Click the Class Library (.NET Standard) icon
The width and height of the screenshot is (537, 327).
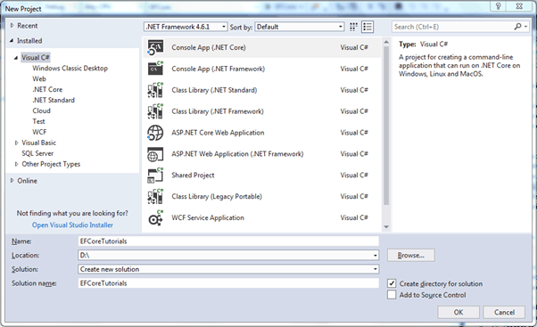point(155,90)
